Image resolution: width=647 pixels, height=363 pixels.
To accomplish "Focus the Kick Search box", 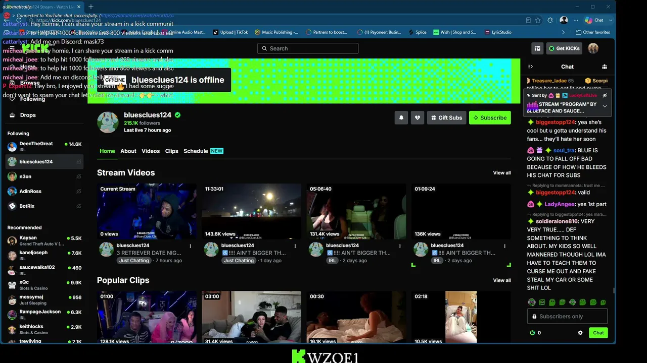I will coord(308,48).
